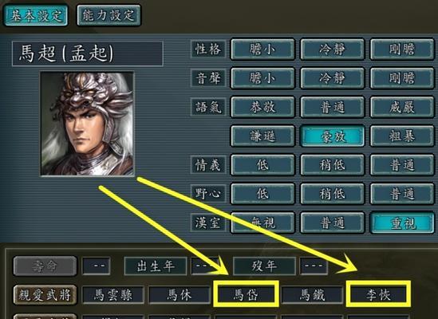This screenshot has height=319, width=438.
Task: Choose 低 for 野心
Action: pos(262,194)
